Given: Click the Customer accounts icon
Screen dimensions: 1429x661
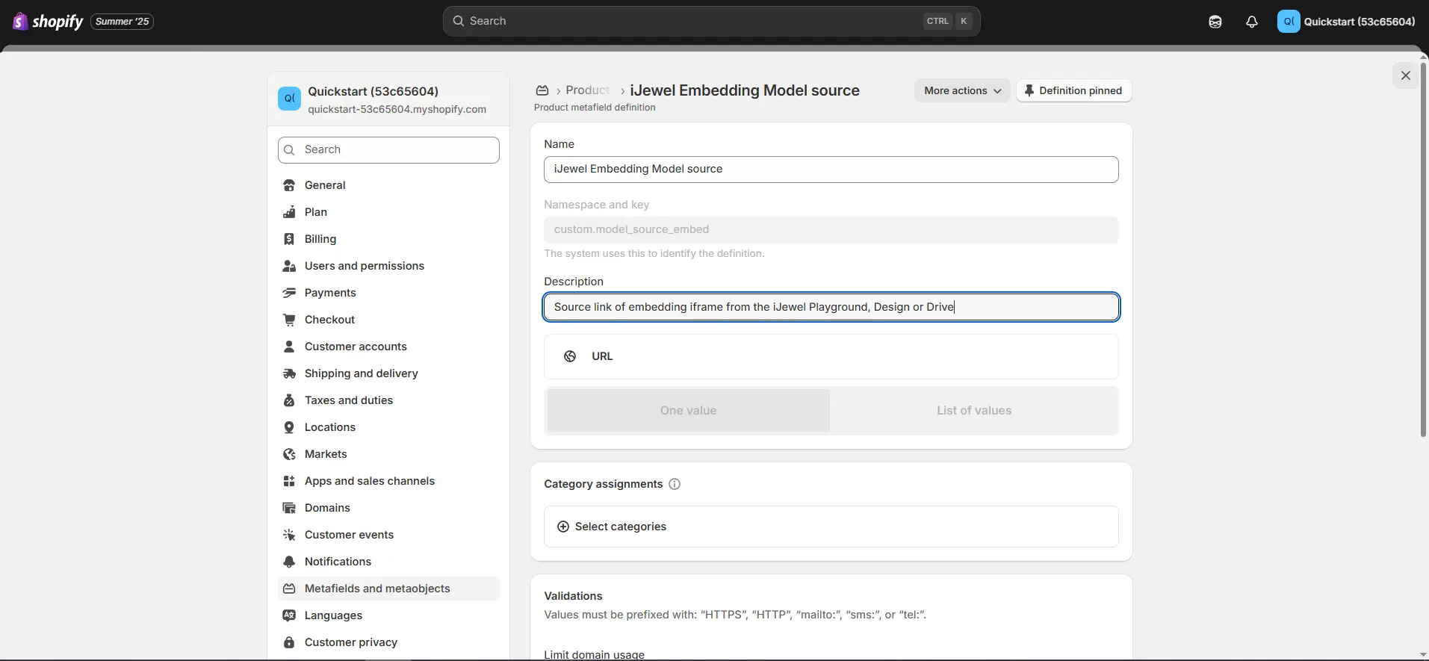Looking at the screenshot, I should tap(289, 347).
